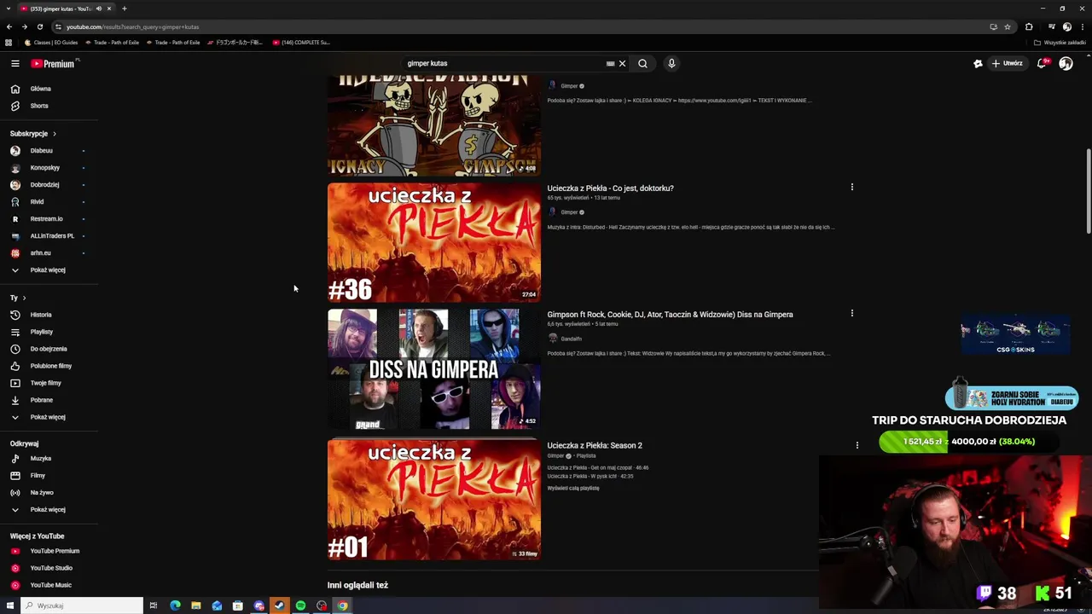Clear the search query with X
1092x614 pixels.
pyautogui.click(x=622, y=63)
